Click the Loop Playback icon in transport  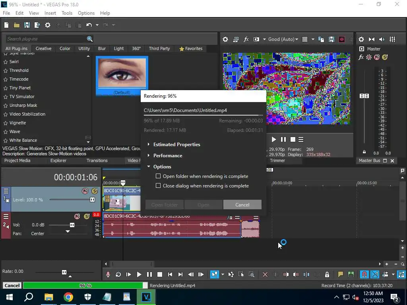pyautogui.click(x=118, y=274)
